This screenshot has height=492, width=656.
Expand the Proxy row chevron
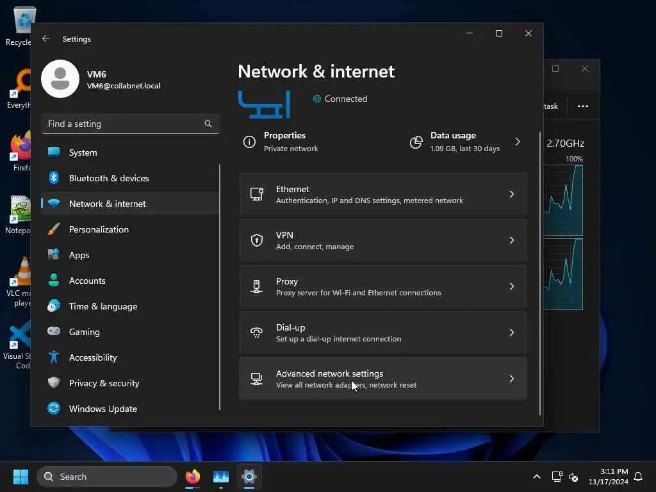click(x=512, y=286)
